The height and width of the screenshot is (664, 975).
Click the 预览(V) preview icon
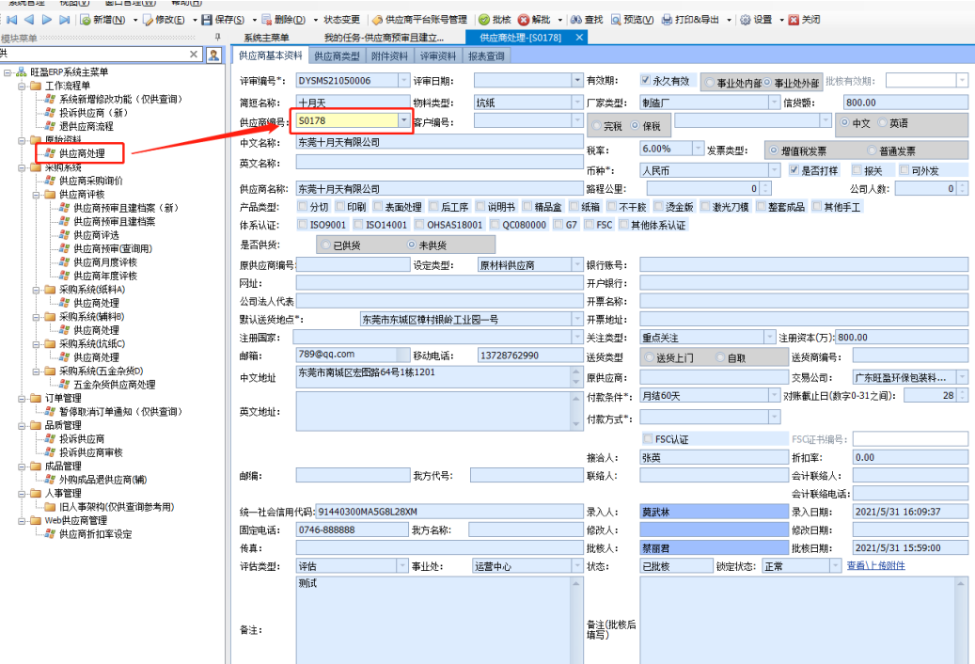[616, 20]
